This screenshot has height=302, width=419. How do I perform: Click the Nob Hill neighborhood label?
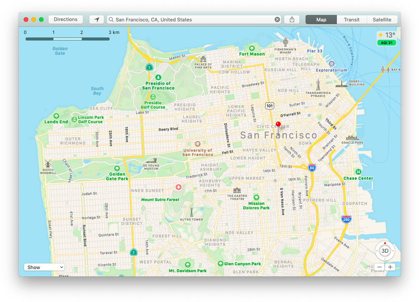(288, 91)
